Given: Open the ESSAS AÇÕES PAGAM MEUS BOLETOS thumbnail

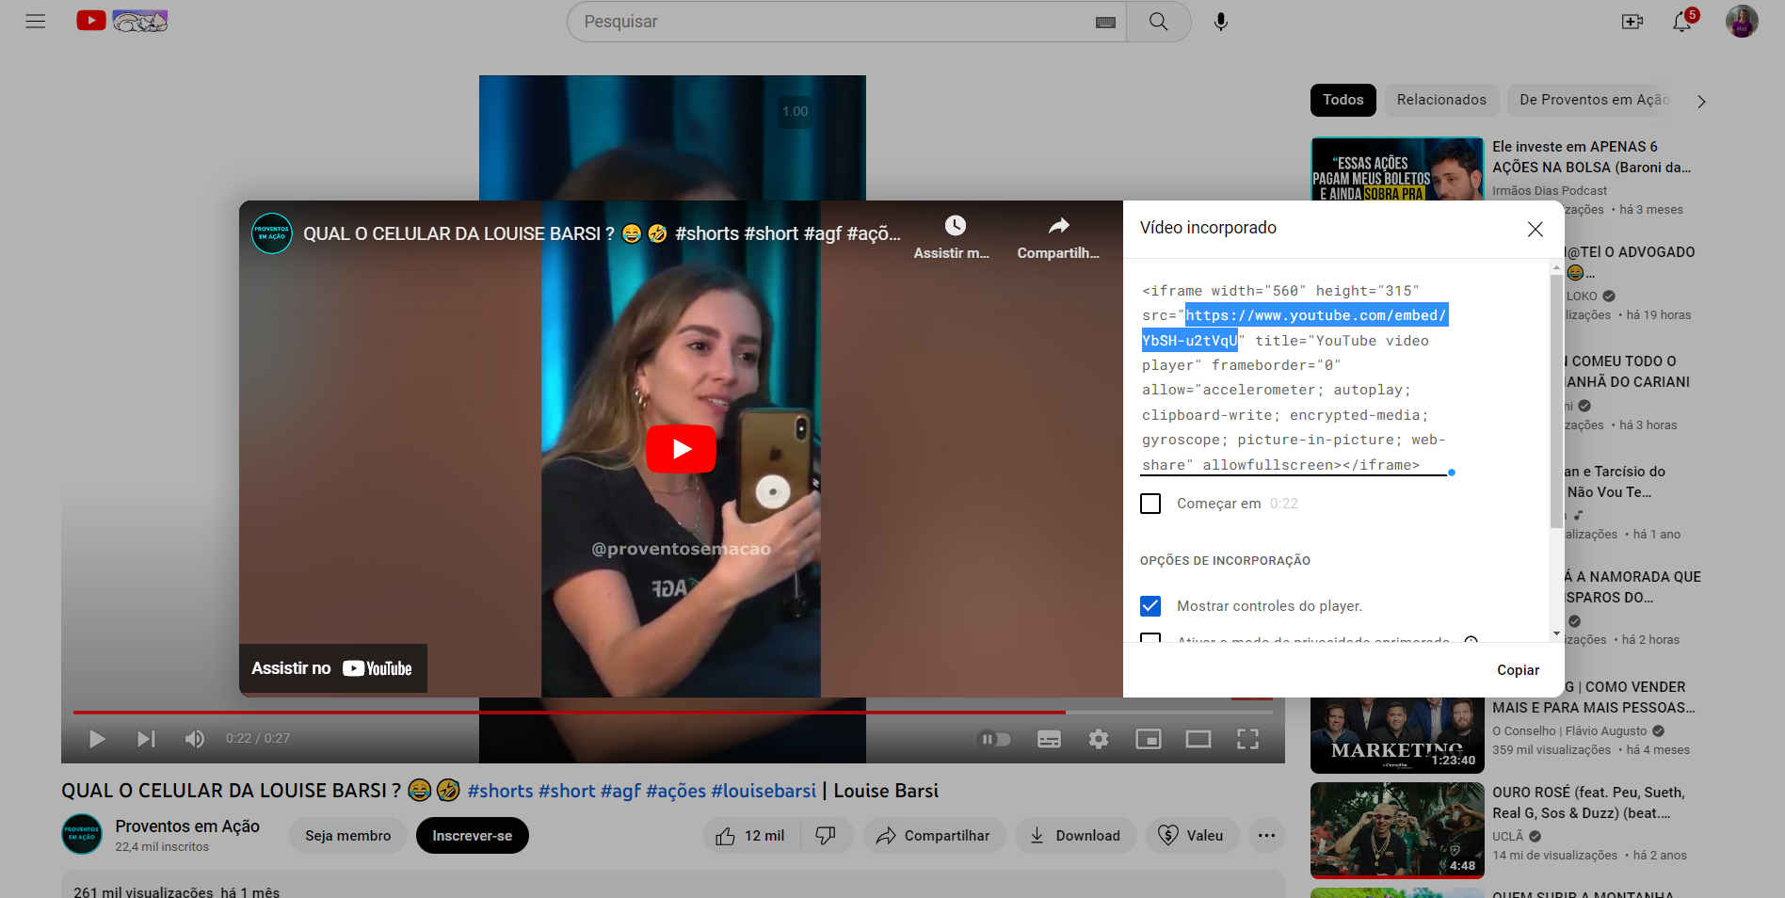Looking at the screenshot, I should pyautogui.click(x=1397, y=168).
